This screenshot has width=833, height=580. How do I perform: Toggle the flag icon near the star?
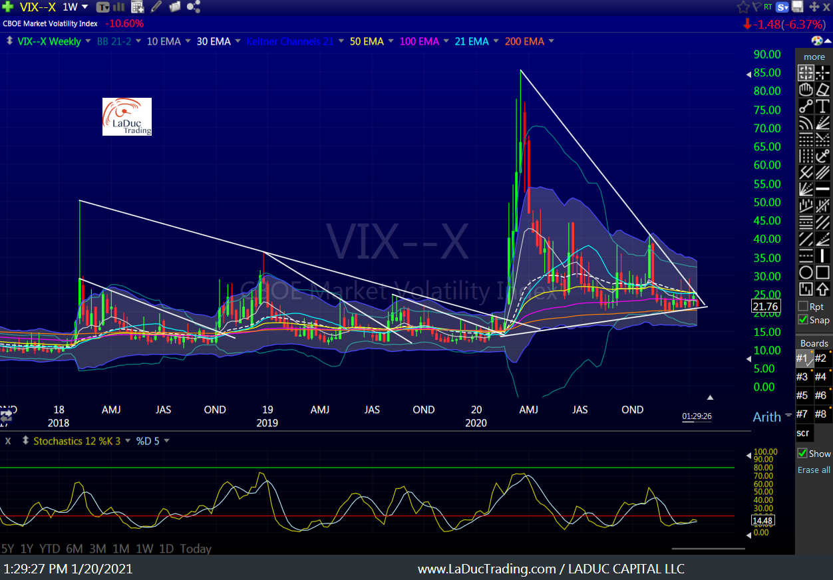(756, 7)
